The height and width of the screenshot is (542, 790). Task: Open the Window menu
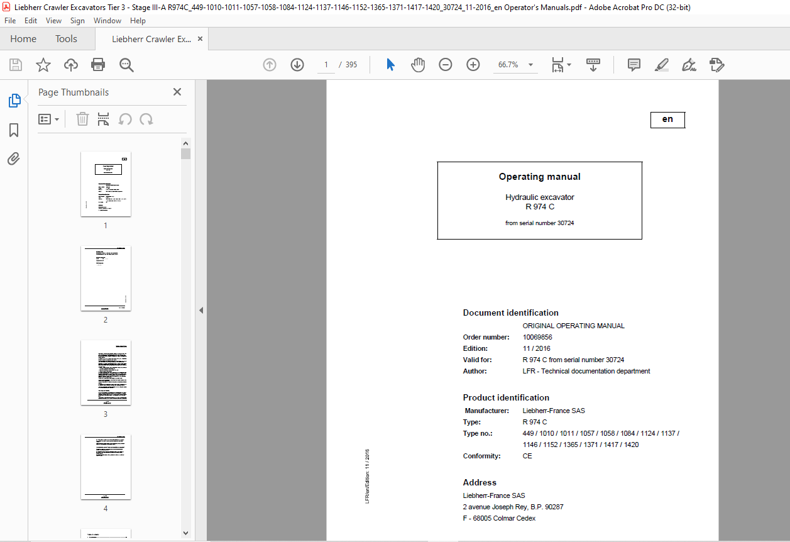click(x=107, y=21)
